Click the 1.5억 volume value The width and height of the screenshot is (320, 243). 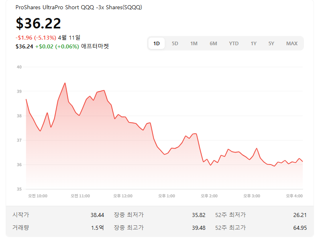[98, 228]
